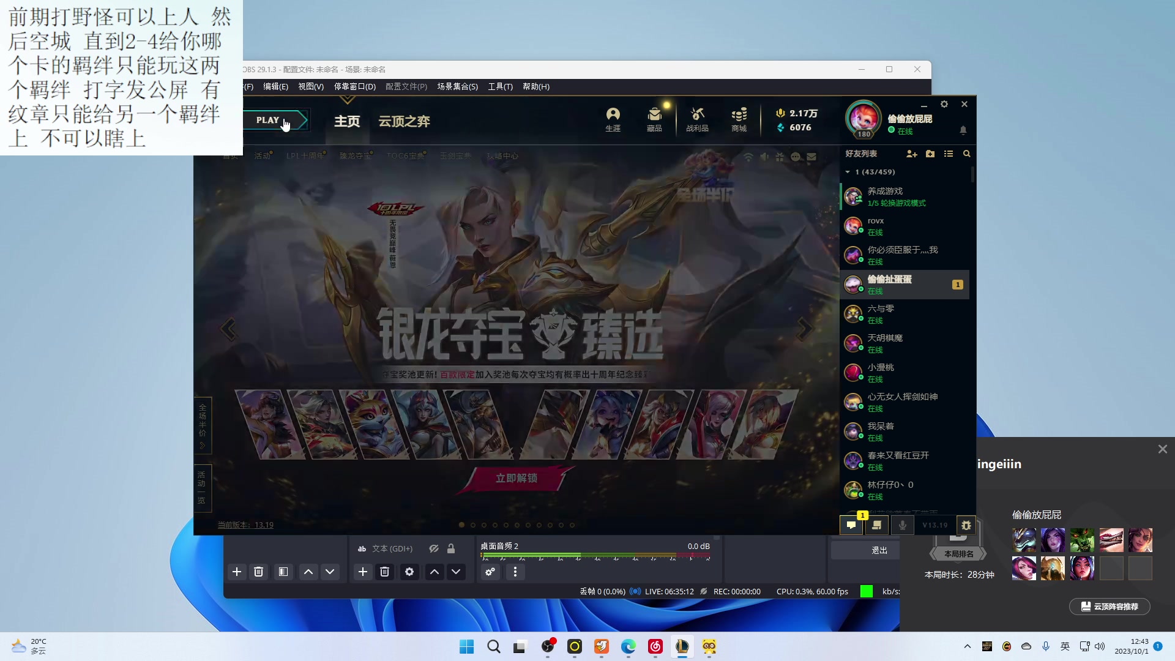
Task: Click system tray volume icon
Action: coord(1100,646)
